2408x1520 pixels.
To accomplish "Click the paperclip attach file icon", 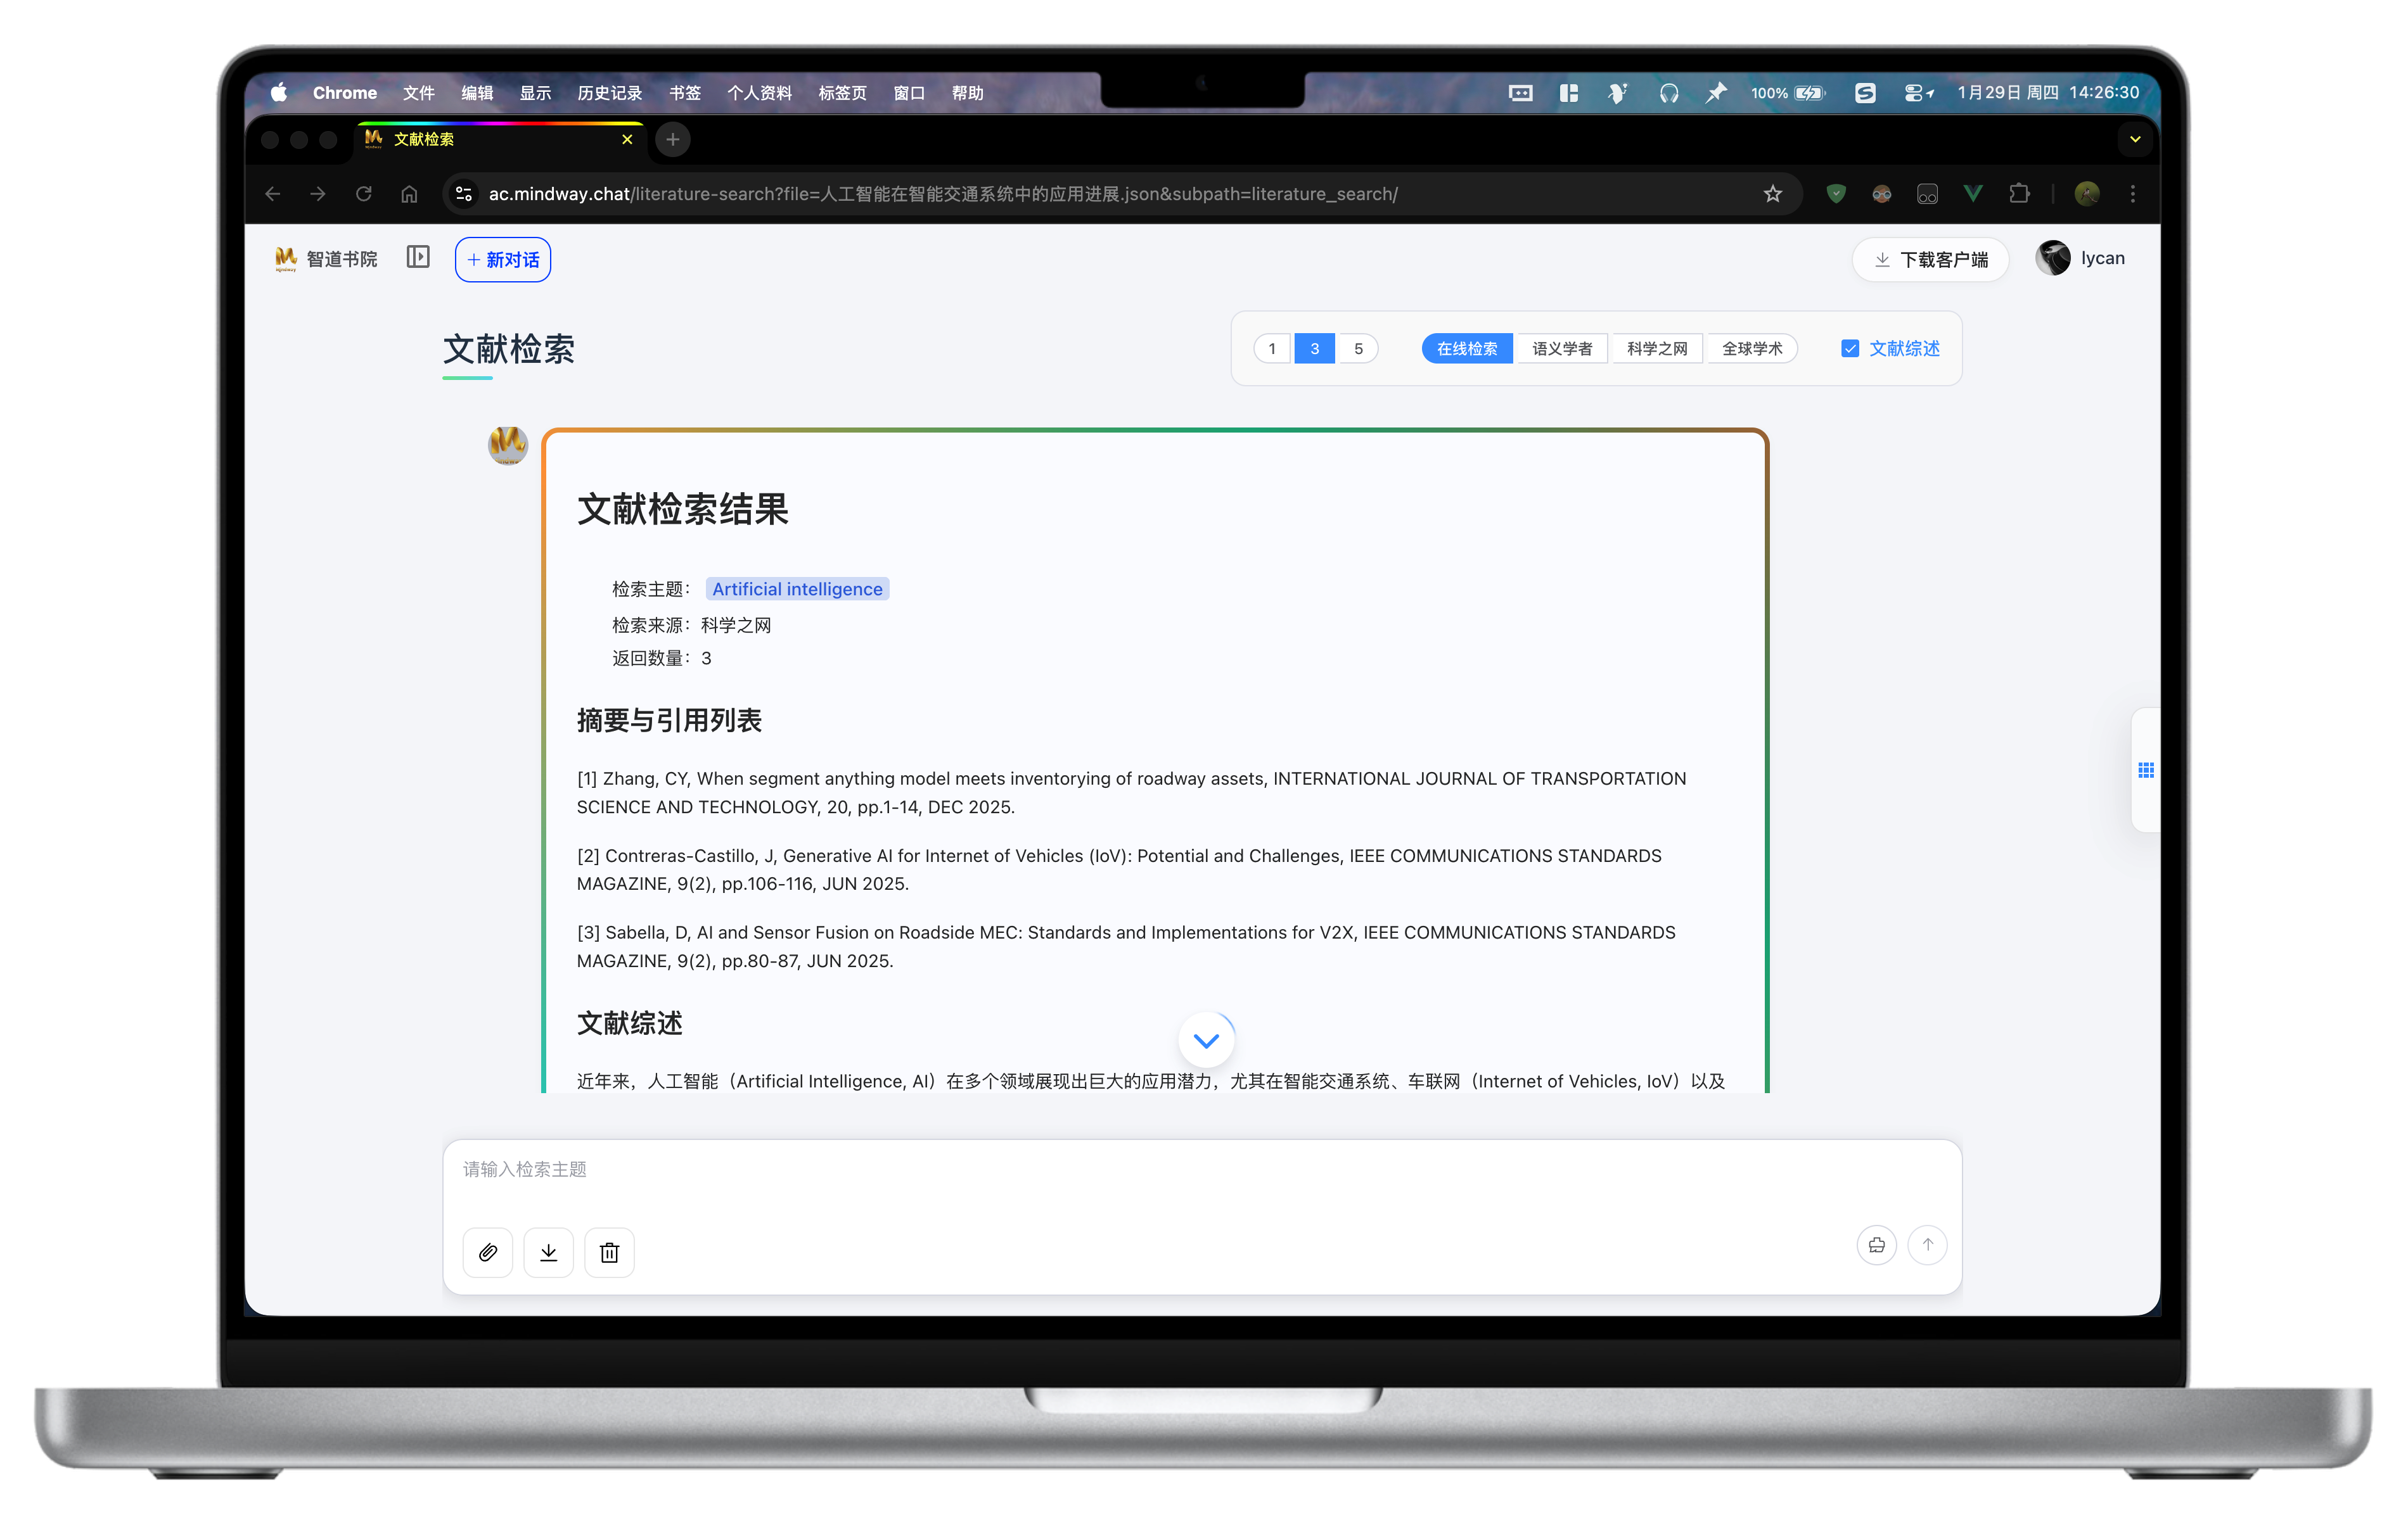I will point(488,1252).
